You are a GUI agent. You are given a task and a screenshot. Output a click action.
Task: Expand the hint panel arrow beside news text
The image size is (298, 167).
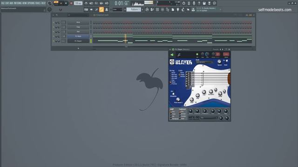click(x=220, y=9)
